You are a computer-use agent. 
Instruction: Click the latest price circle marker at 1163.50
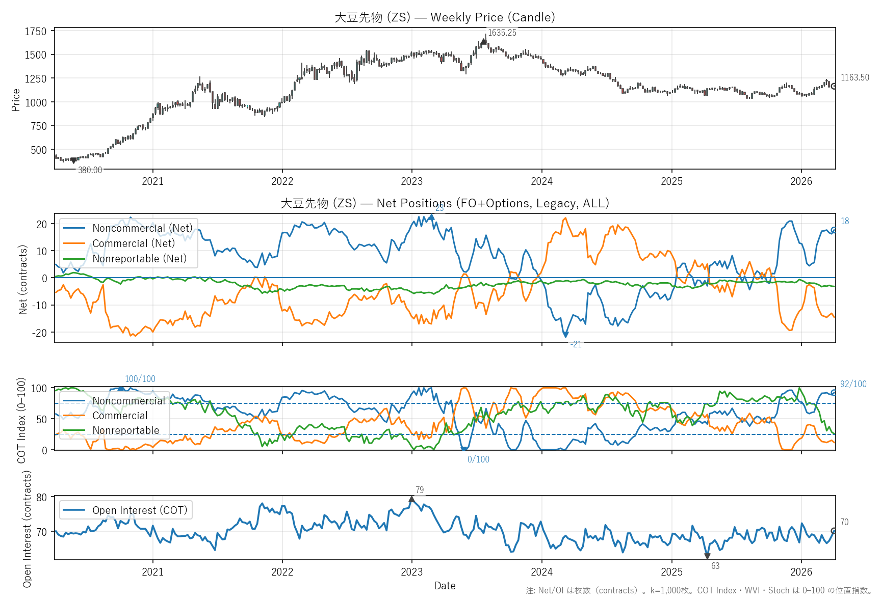834,87
